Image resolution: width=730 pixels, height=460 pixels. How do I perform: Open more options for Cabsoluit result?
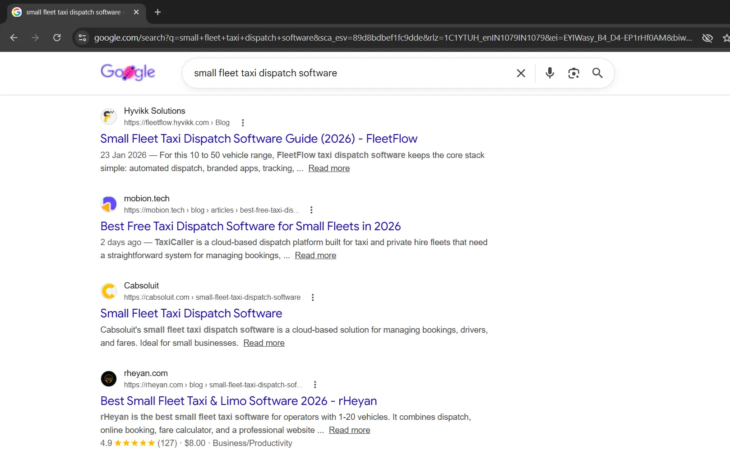pos(313,297)
